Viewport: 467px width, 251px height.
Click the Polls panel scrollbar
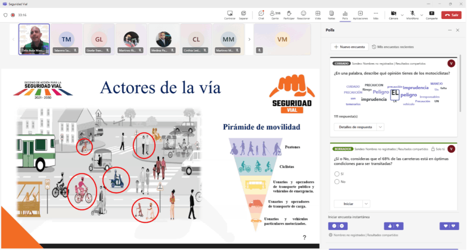tap(461, 83)
